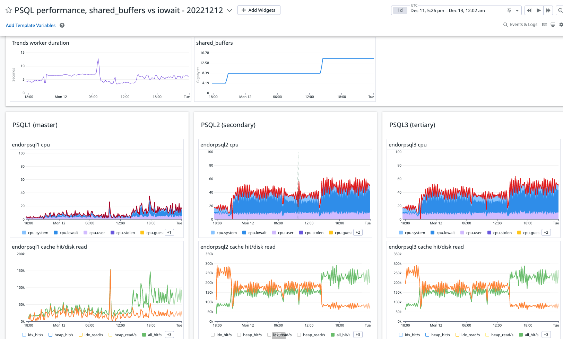The width and height of the screenshot is (563, 339).
Task: Open keyboard shortcuts icon
Action: coord(545,25)
